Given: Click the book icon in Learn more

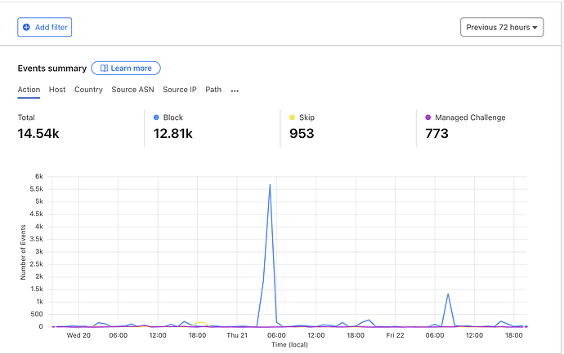Looking at the screenshot, I should (104, 69).
